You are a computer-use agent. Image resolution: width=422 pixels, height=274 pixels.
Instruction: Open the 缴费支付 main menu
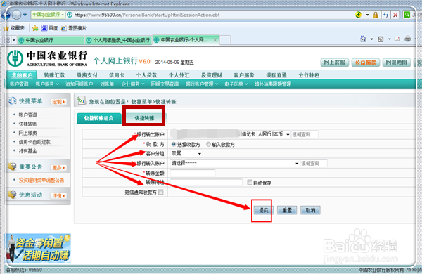(x=87, y=75)
